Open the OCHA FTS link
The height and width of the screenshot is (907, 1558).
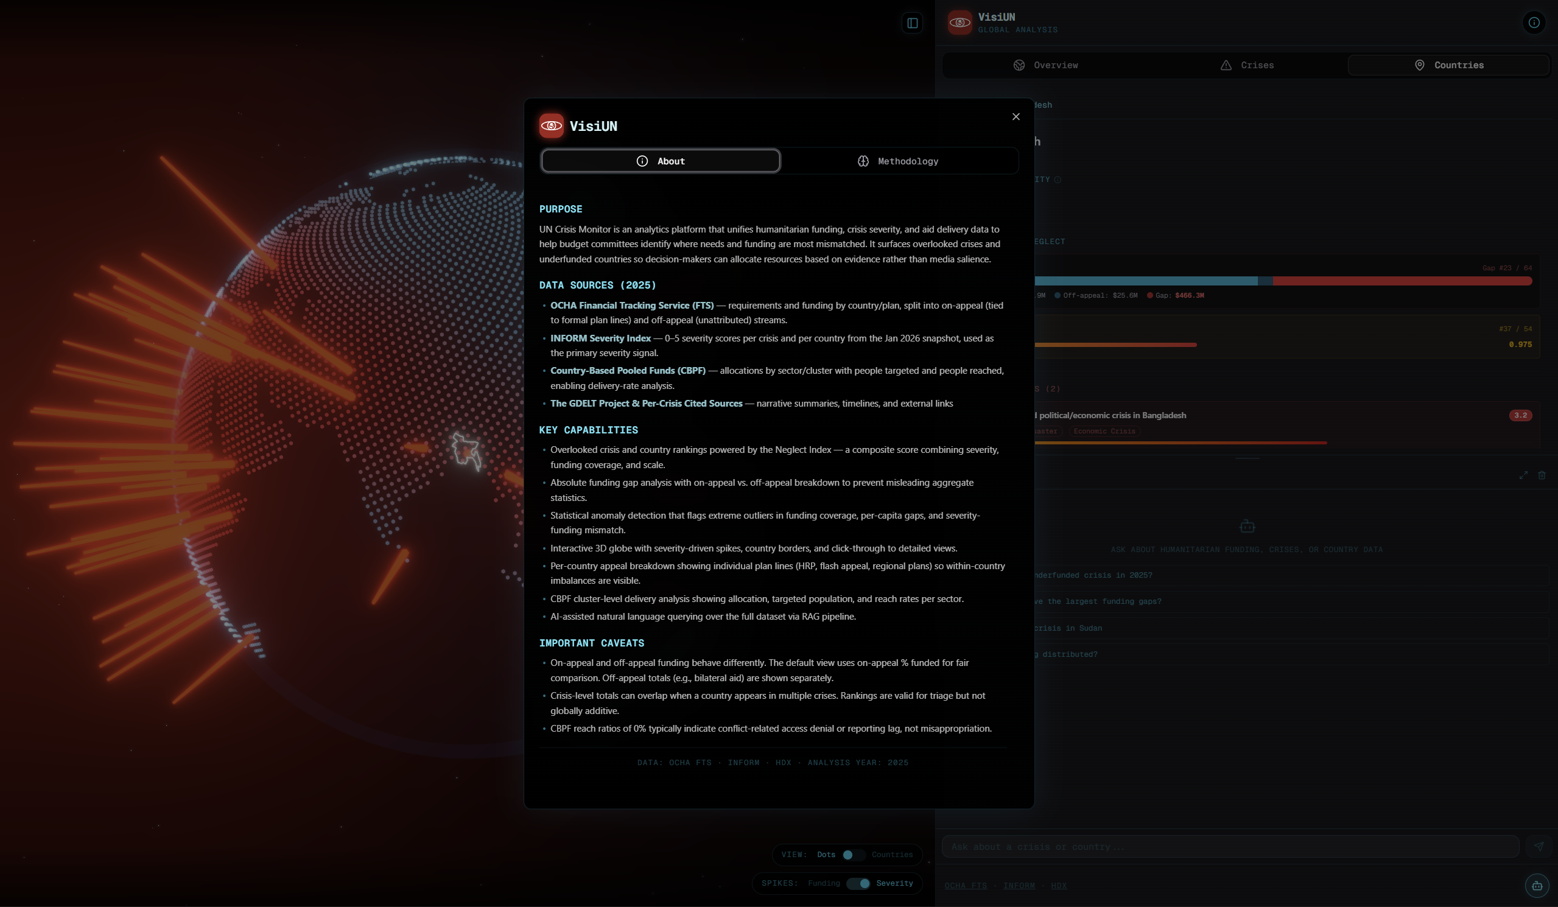[965, 885]
